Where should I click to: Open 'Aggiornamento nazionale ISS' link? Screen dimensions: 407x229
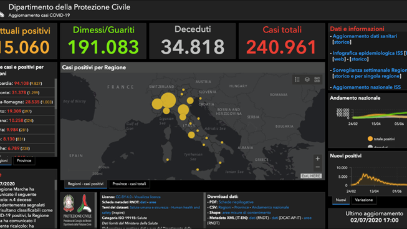[366, 87]
